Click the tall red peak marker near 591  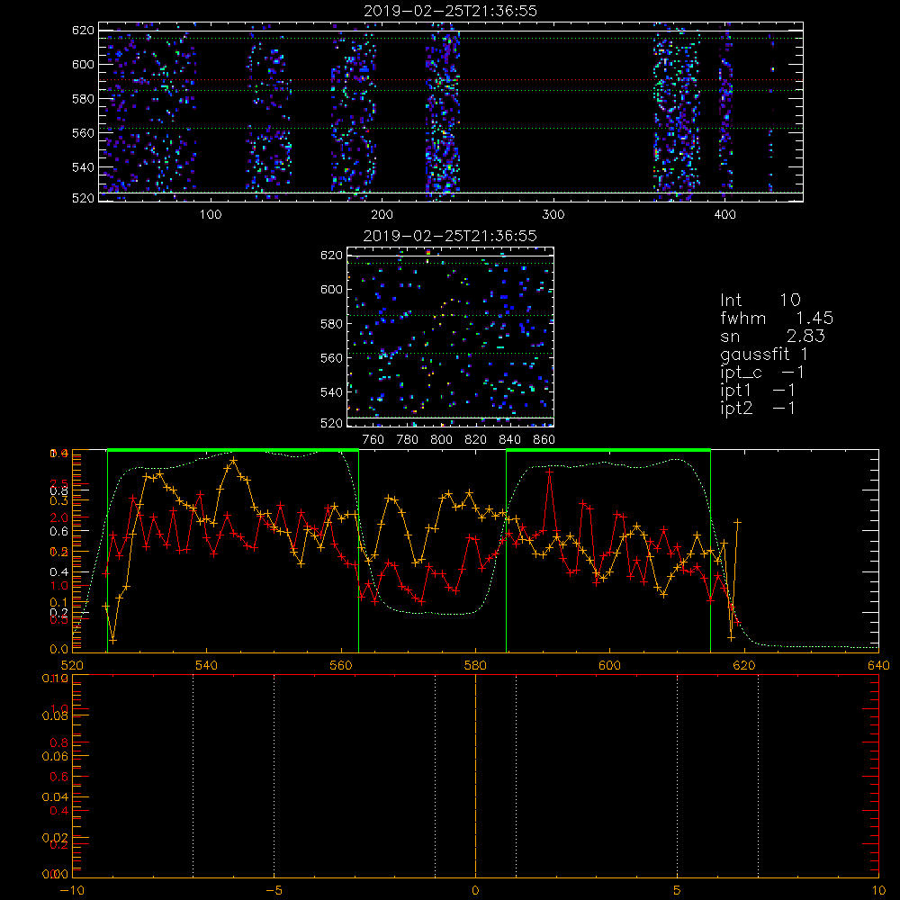pos(549,472)
